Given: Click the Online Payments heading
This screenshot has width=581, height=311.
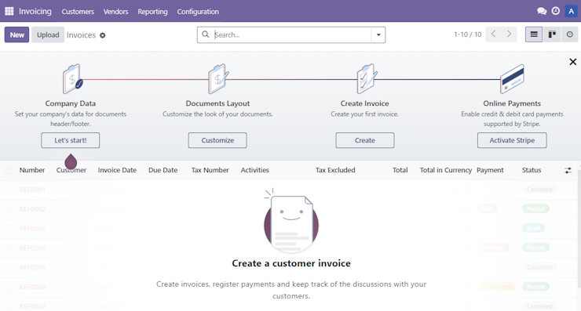Looking at the screenshot, I should point(512,103).
